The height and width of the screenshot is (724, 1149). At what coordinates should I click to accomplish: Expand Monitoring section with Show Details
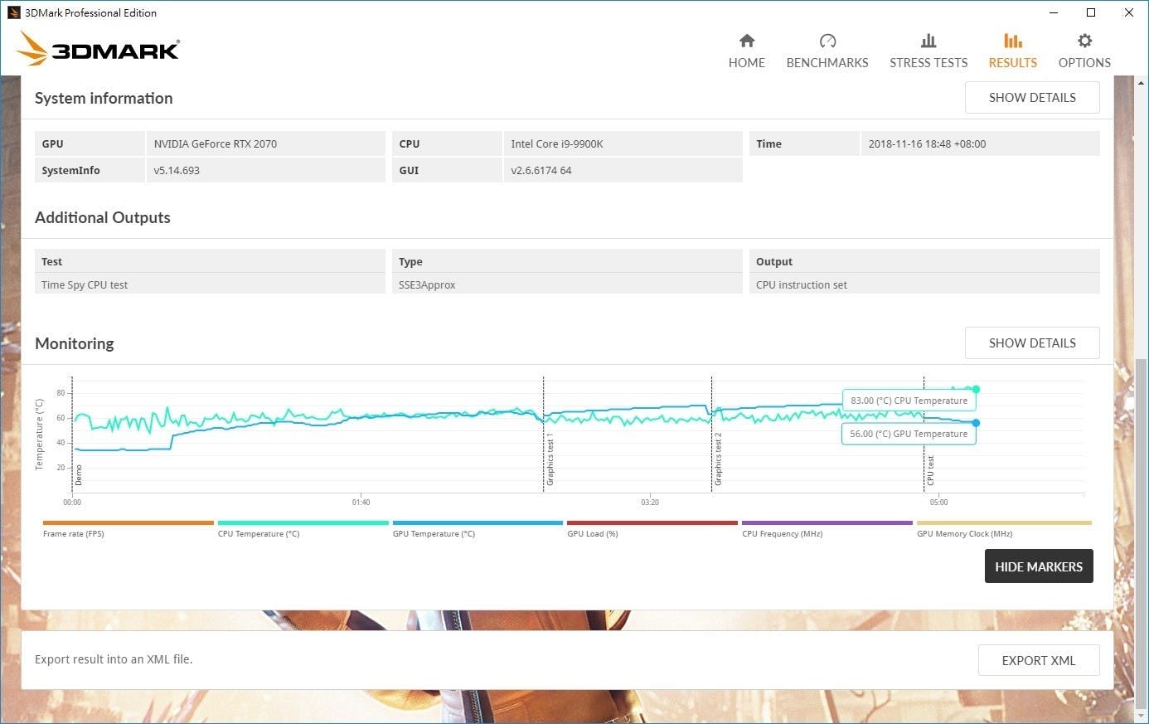tap(1031, 343)
